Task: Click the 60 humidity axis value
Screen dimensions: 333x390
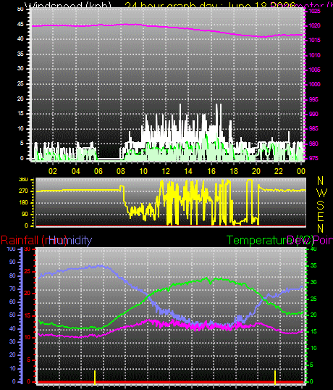Action: 12,302
